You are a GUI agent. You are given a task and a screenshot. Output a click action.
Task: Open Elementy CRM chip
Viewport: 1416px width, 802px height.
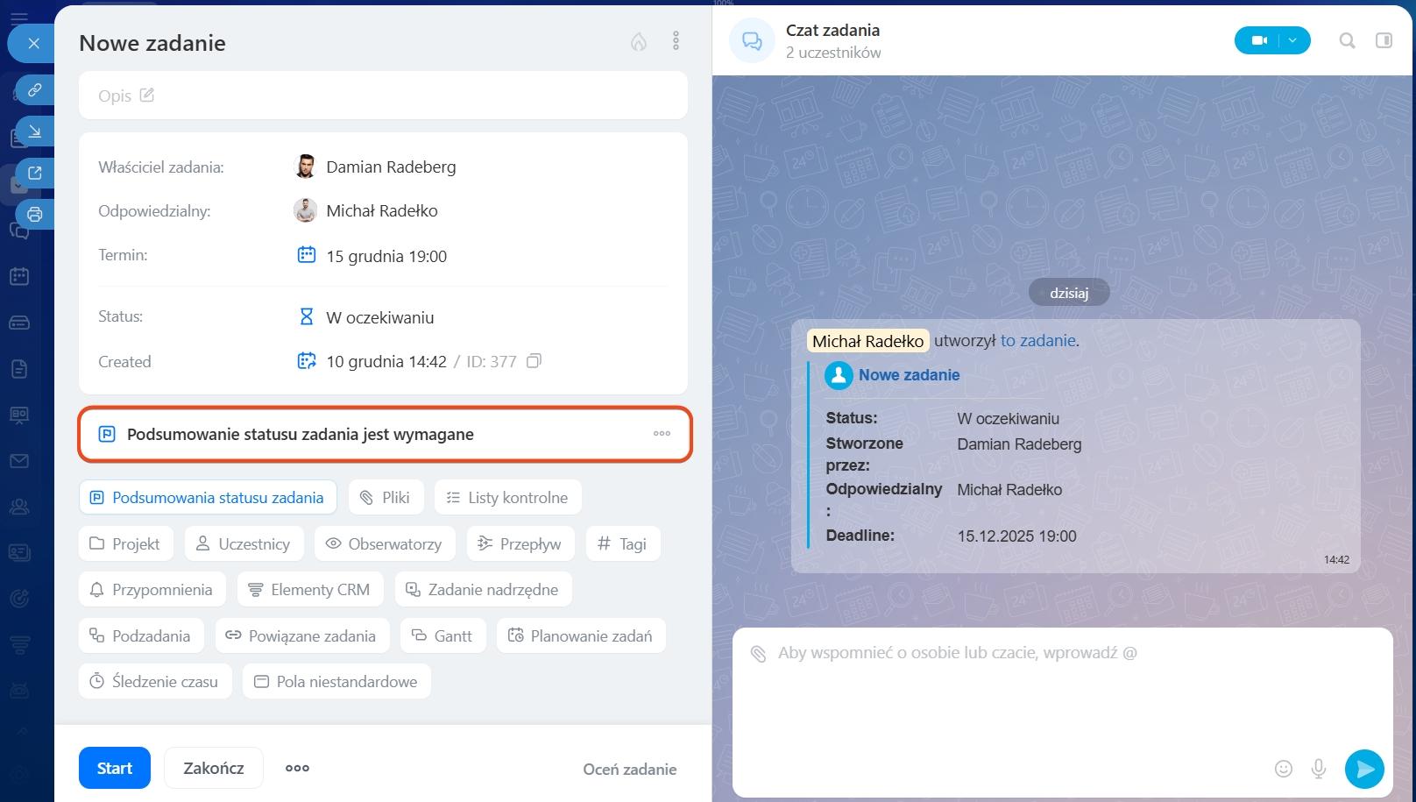310,589
